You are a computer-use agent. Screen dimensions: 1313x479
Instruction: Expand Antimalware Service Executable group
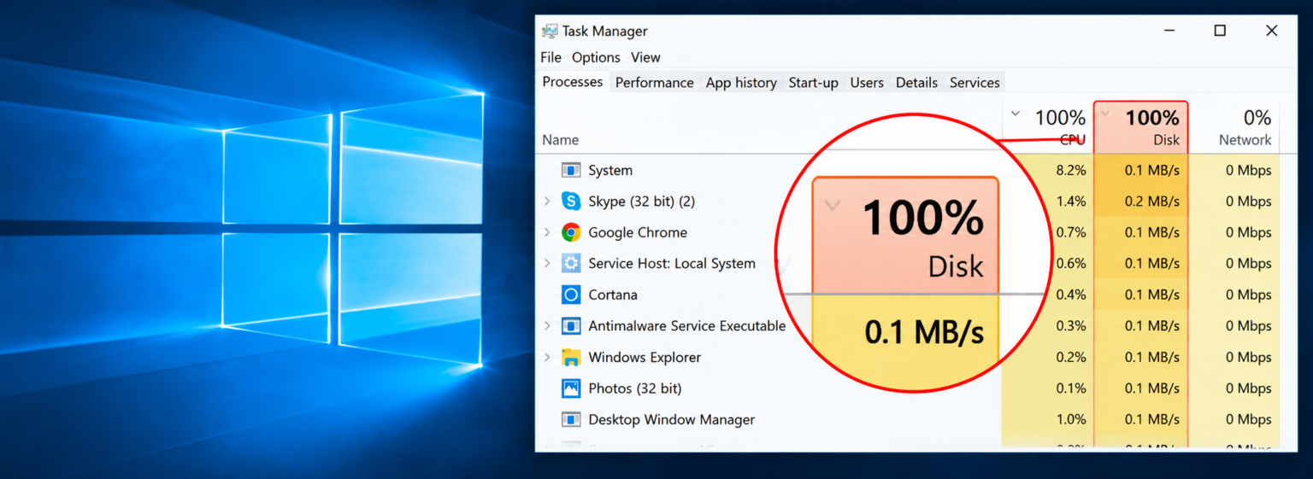(547, 326)
